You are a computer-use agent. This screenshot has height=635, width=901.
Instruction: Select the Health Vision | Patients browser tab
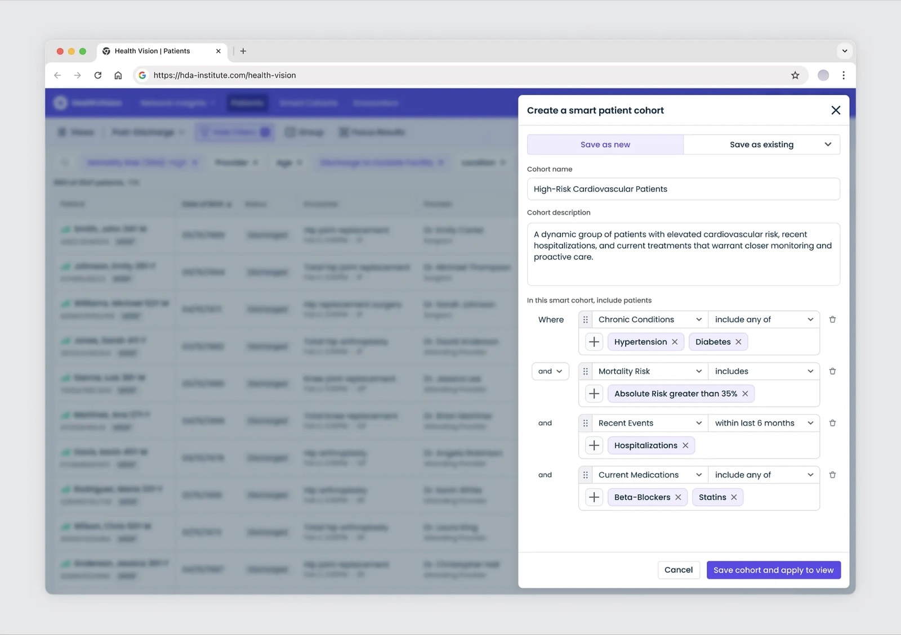(162, 51)
